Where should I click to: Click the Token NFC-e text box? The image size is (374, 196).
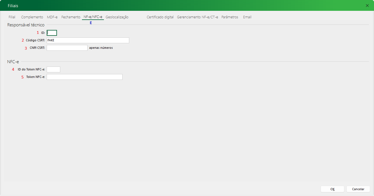click(84, 77)
